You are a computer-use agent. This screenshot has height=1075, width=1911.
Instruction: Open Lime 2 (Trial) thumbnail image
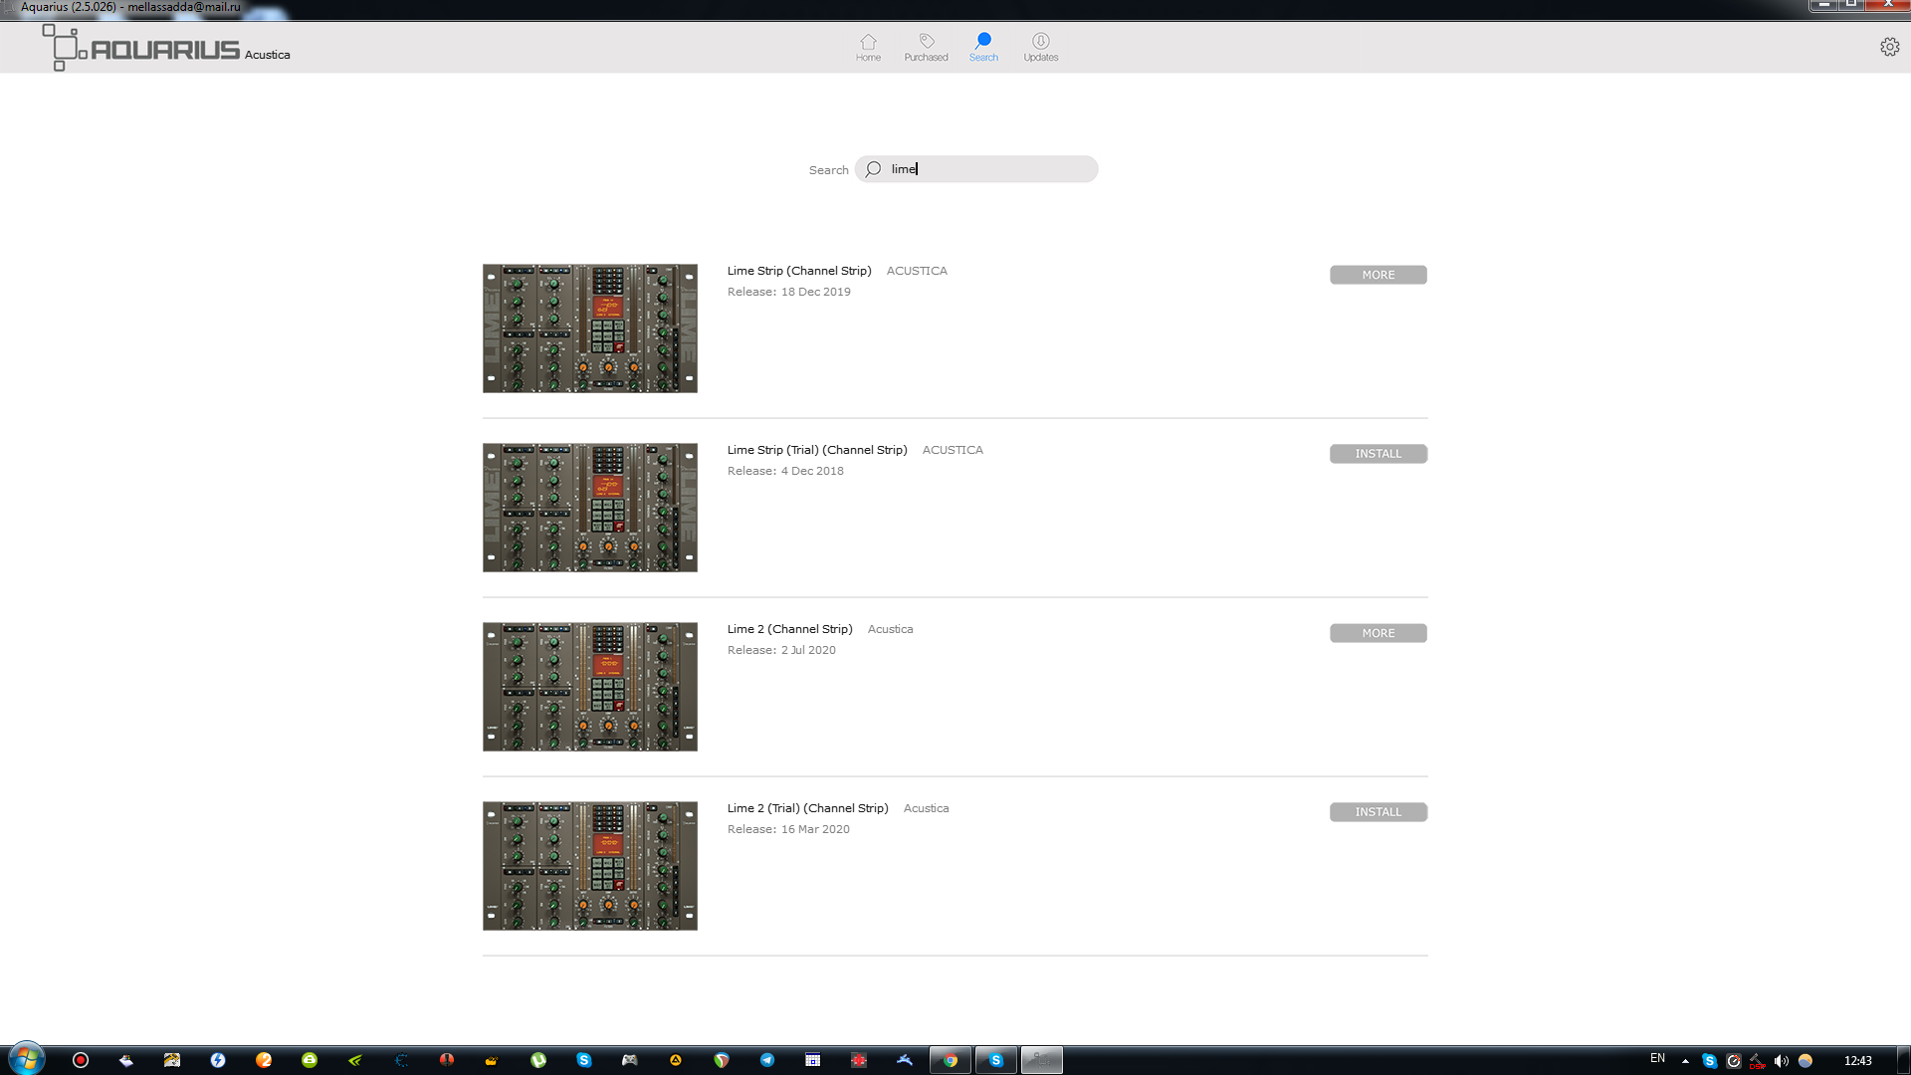[590, 866]
